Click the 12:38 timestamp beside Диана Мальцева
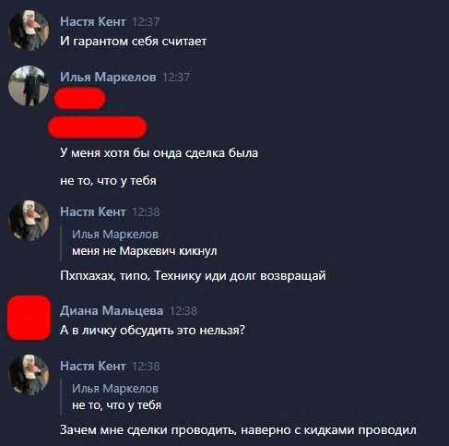Image resolution: width=449 pixels, height=446 pixels. (x=183, y=311)
